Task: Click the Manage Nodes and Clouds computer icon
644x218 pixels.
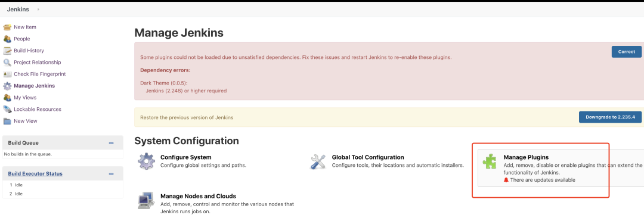Action: 145,200
